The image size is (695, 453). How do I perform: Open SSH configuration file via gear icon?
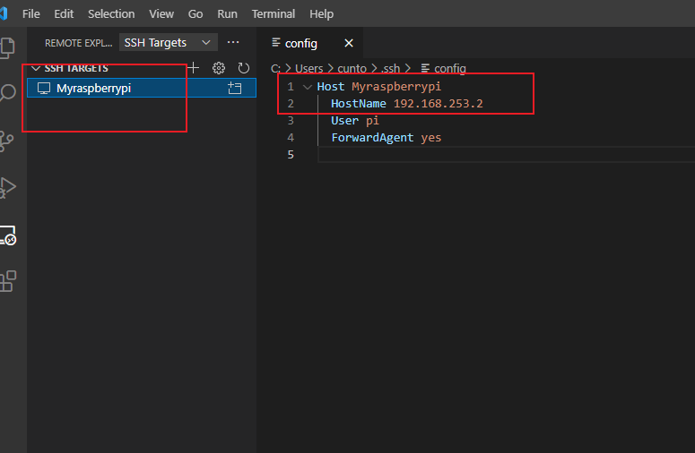click(219, 68)
